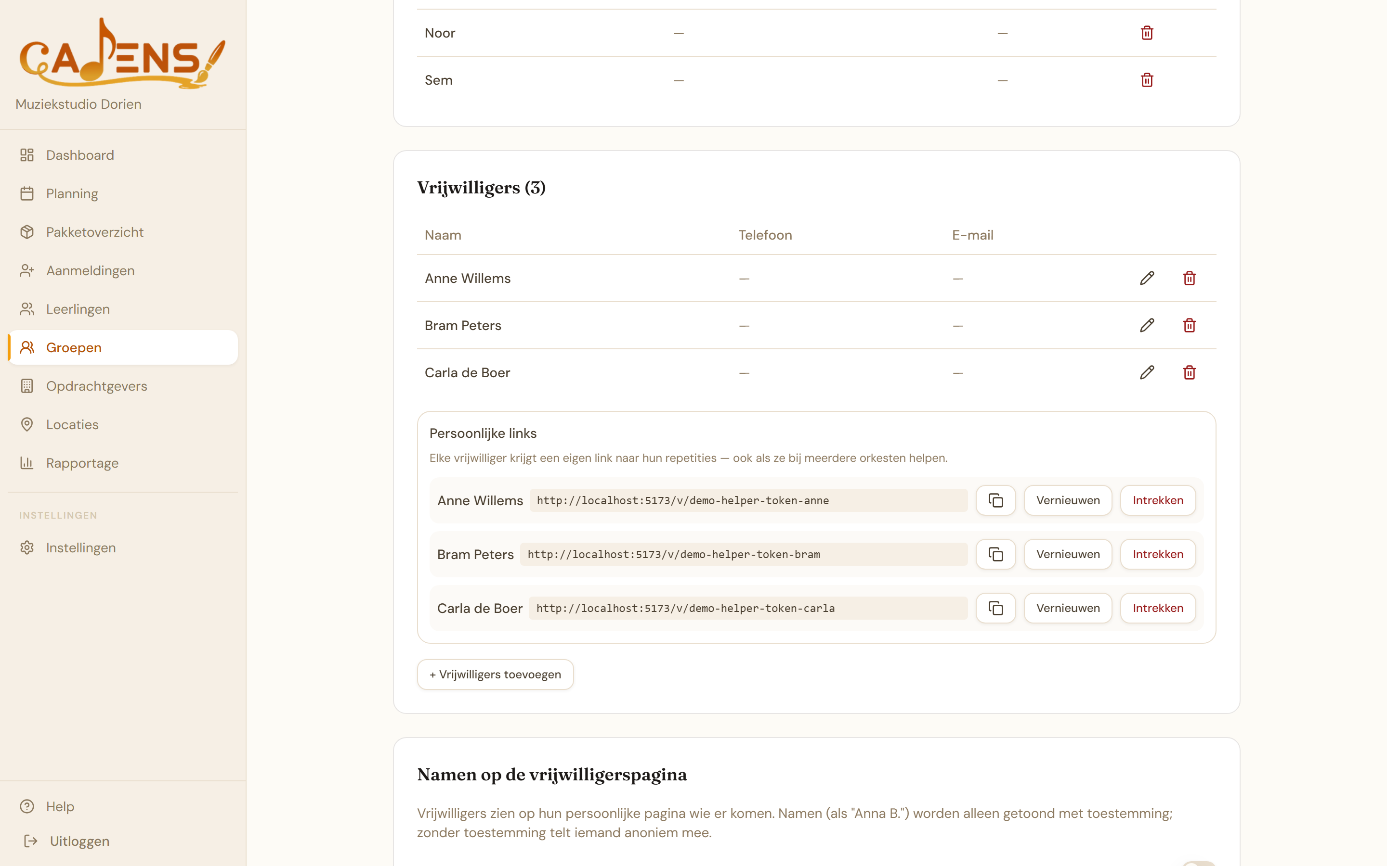Image resolution: width=1387 pixels, height=866 pixels.
Task: Select the demo-helper-token-anne URL field
Action: pos(748,500)
